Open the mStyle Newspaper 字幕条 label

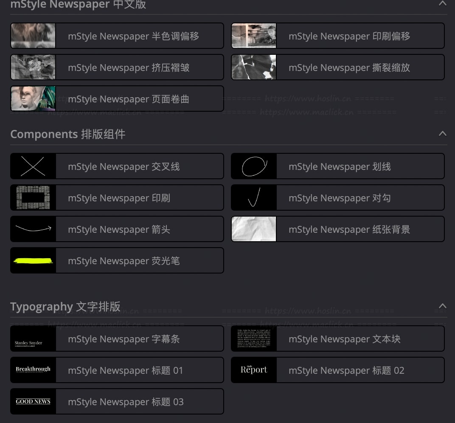click(x=124, y=339)
